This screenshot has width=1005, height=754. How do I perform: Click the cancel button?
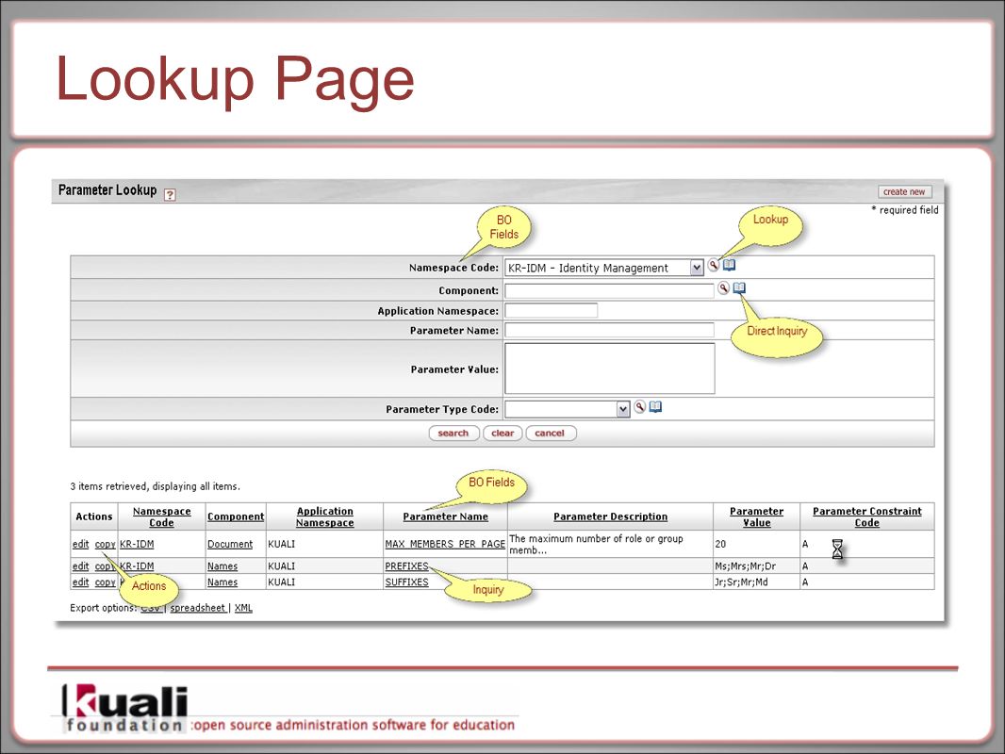pos(550,433)
